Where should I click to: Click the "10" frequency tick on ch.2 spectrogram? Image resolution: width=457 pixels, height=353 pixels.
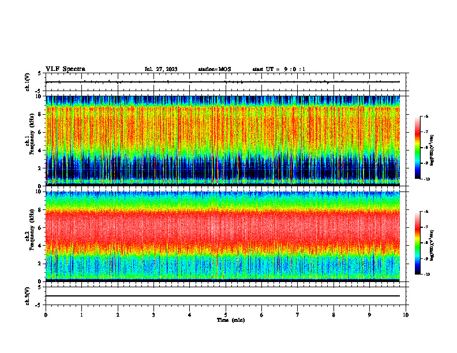pyautogui.click(x=39, y=191)
